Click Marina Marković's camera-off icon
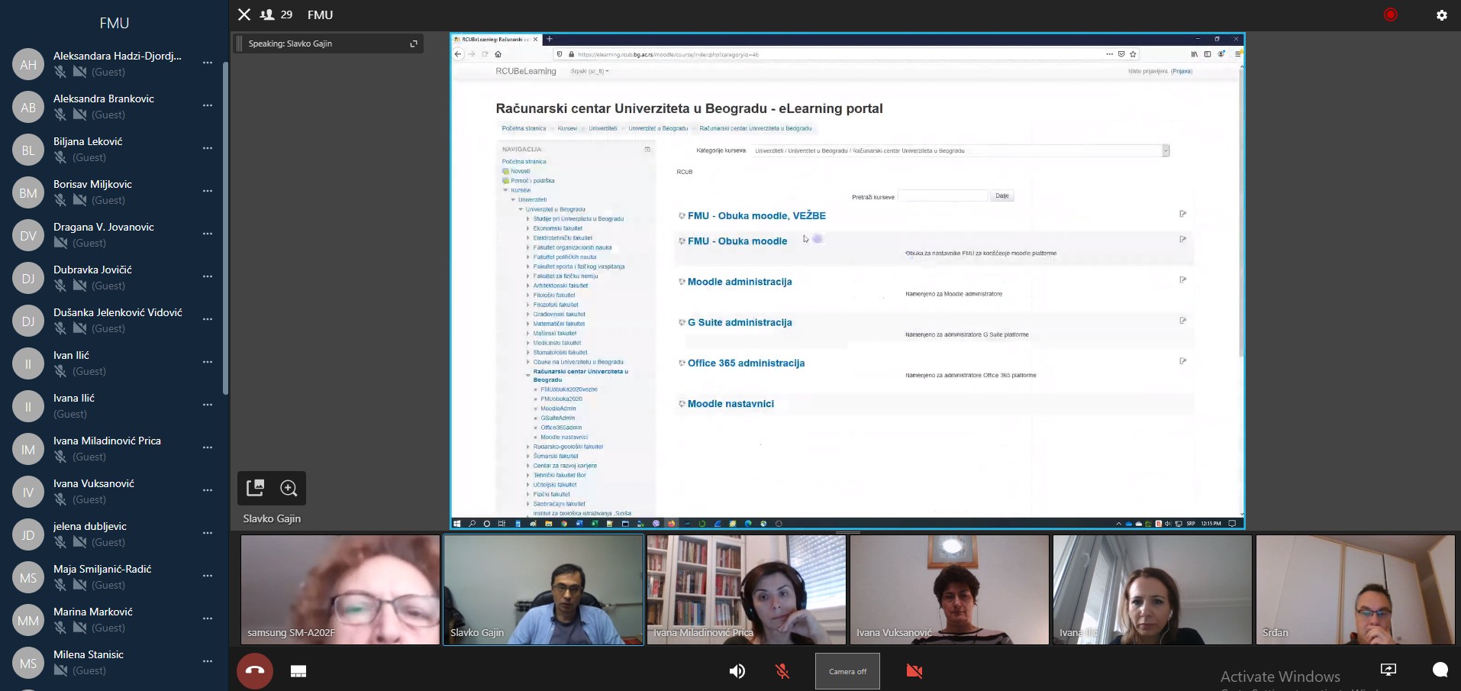This screenshot has height=691, width=1461. (79, 628)
